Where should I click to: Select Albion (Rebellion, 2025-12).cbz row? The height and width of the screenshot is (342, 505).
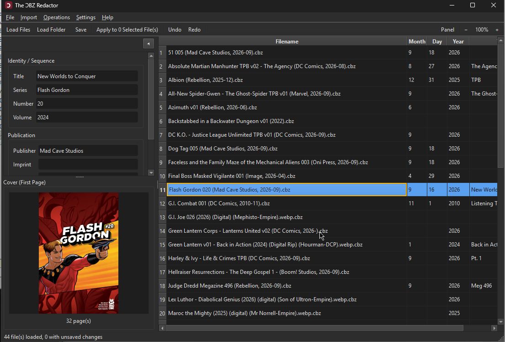(287, 80)
